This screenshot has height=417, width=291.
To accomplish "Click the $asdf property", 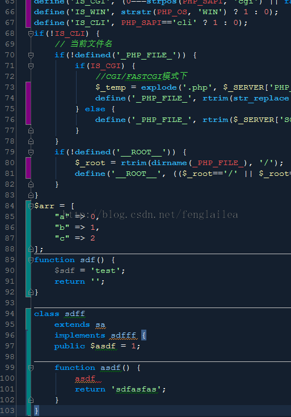I will [103, 346].
